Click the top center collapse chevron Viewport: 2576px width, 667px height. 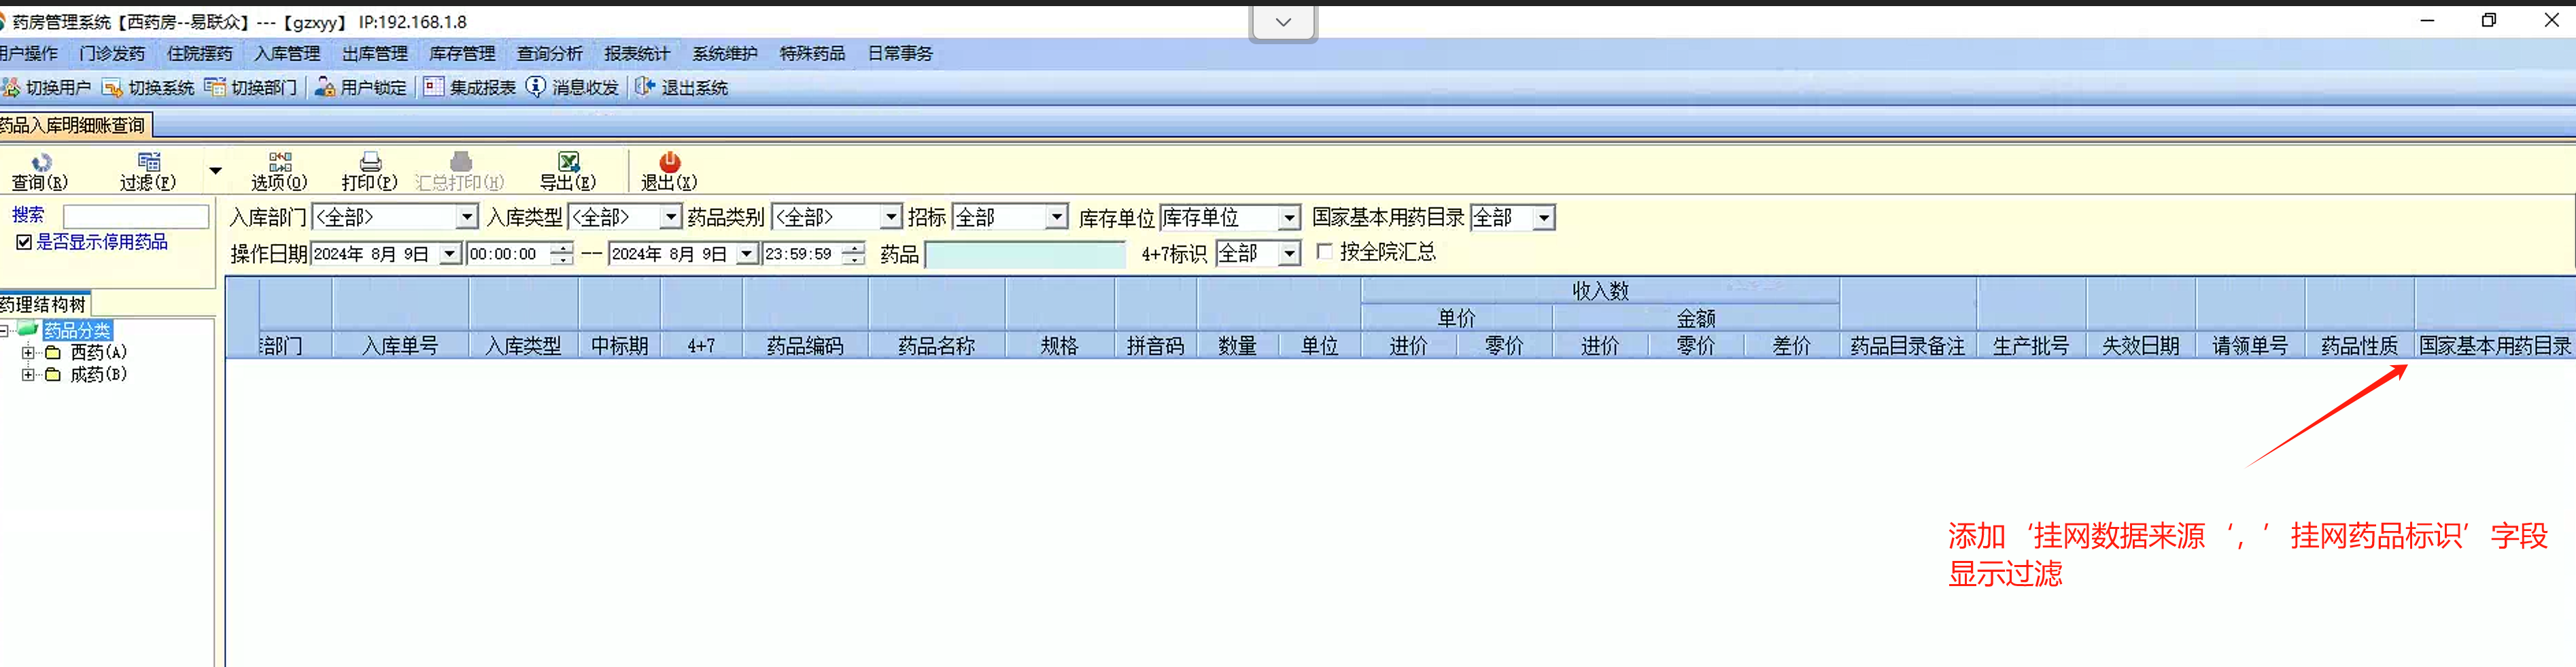coord(1283,22)
